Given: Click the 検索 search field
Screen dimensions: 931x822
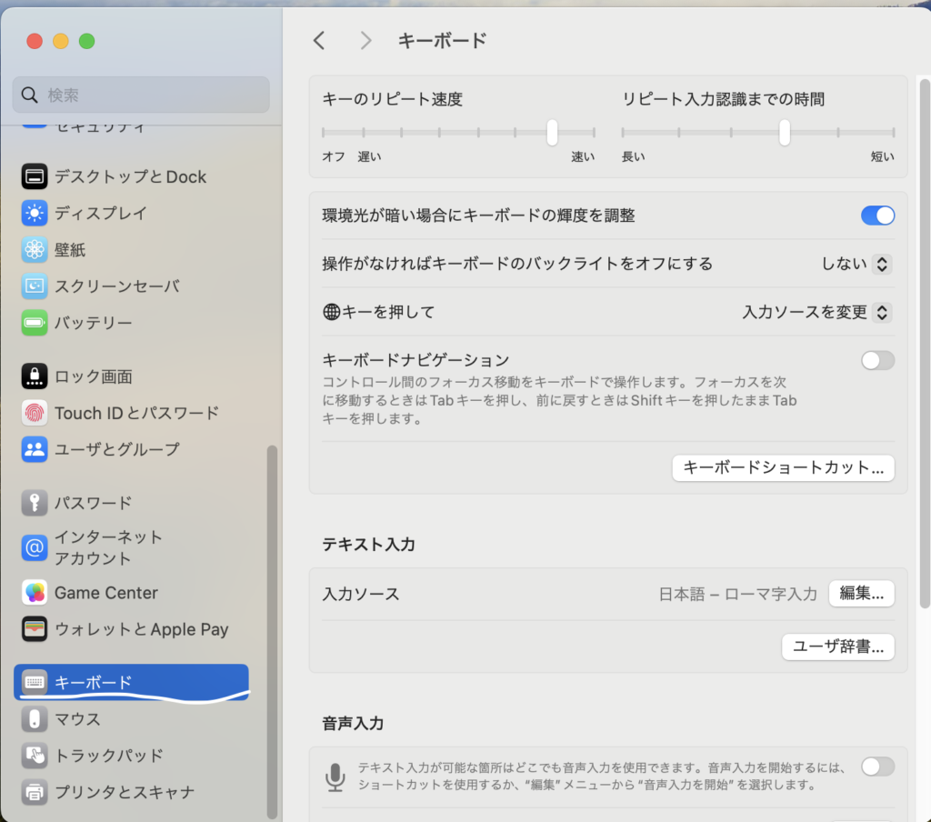Looking at the screenshot, I should pos(141,95).
